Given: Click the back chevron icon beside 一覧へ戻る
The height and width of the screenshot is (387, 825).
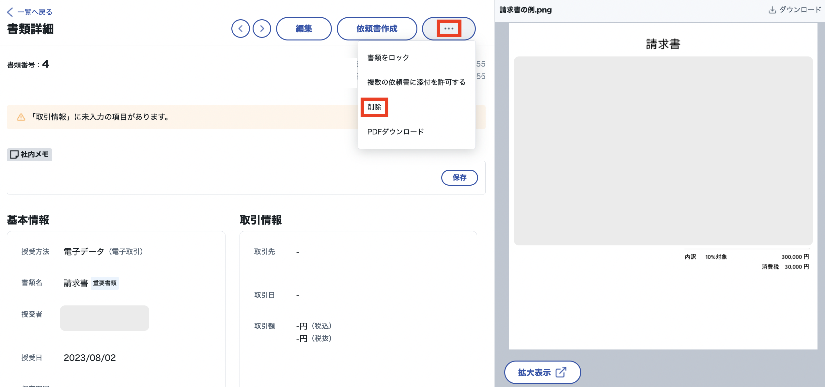Looking at the screenshot, I should click(10, 12).
